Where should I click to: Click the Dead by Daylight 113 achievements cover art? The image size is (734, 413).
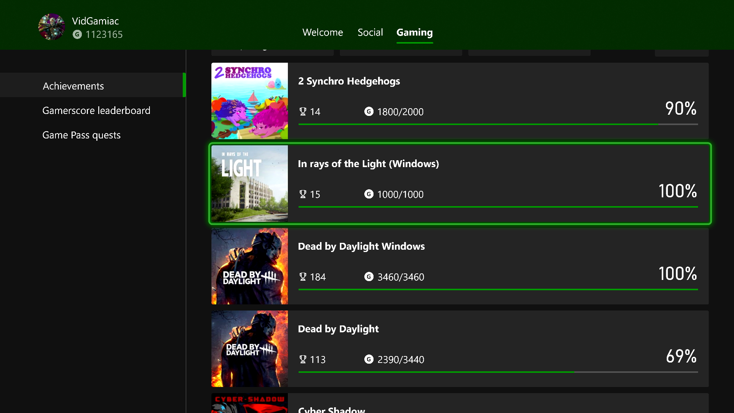tap(250, 349)
